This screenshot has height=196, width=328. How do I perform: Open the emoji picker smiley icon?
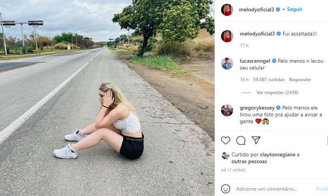coord(225,189)
